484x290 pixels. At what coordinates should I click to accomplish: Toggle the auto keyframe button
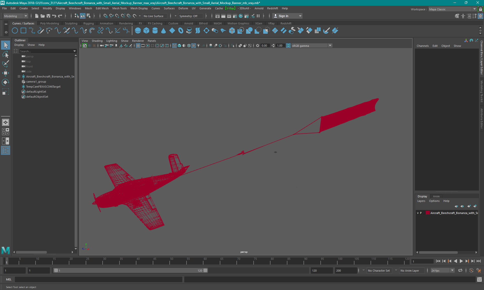tap(471, 270)
